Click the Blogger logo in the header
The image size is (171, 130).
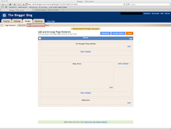tap(4, 15)
